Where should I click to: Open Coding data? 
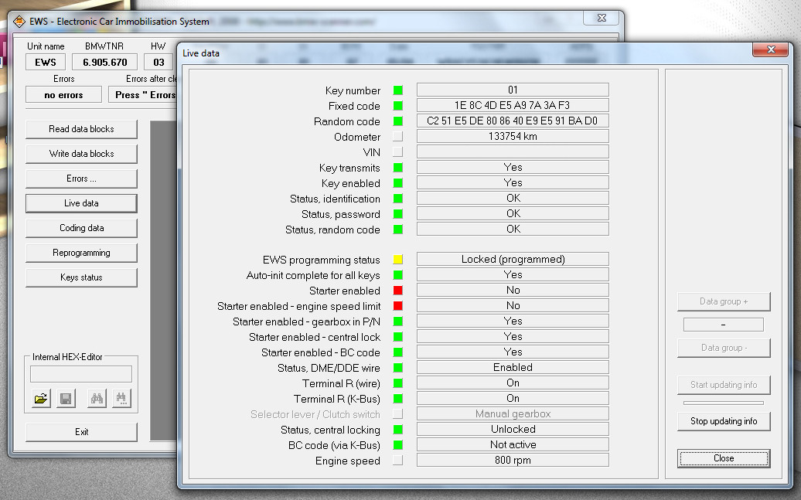coord(81,228)
